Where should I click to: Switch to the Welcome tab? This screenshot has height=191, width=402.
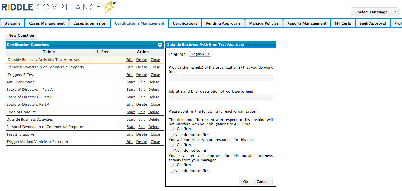[12, 23]
